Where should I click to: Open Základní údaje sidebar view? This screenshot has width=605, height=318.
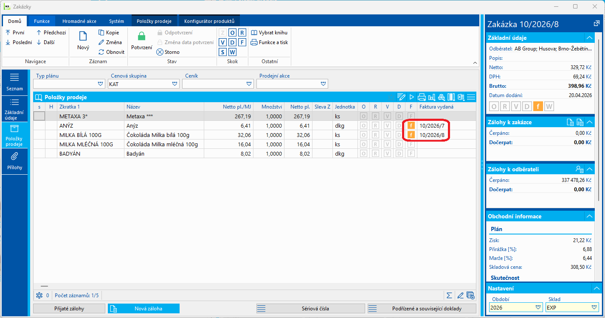pyautogui.click(x=15, y=109)
